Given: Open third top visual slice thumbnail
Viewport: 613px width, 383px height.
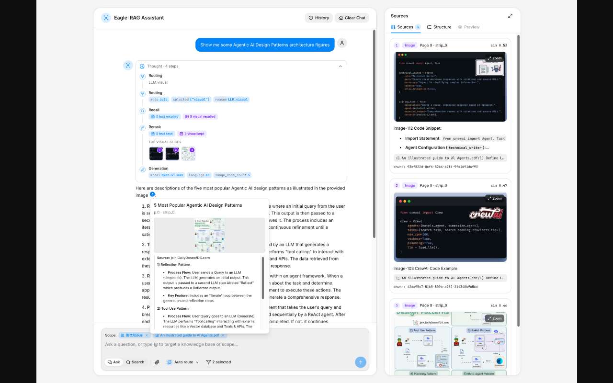Looking at the screenshot, I should tap(188, 153).
